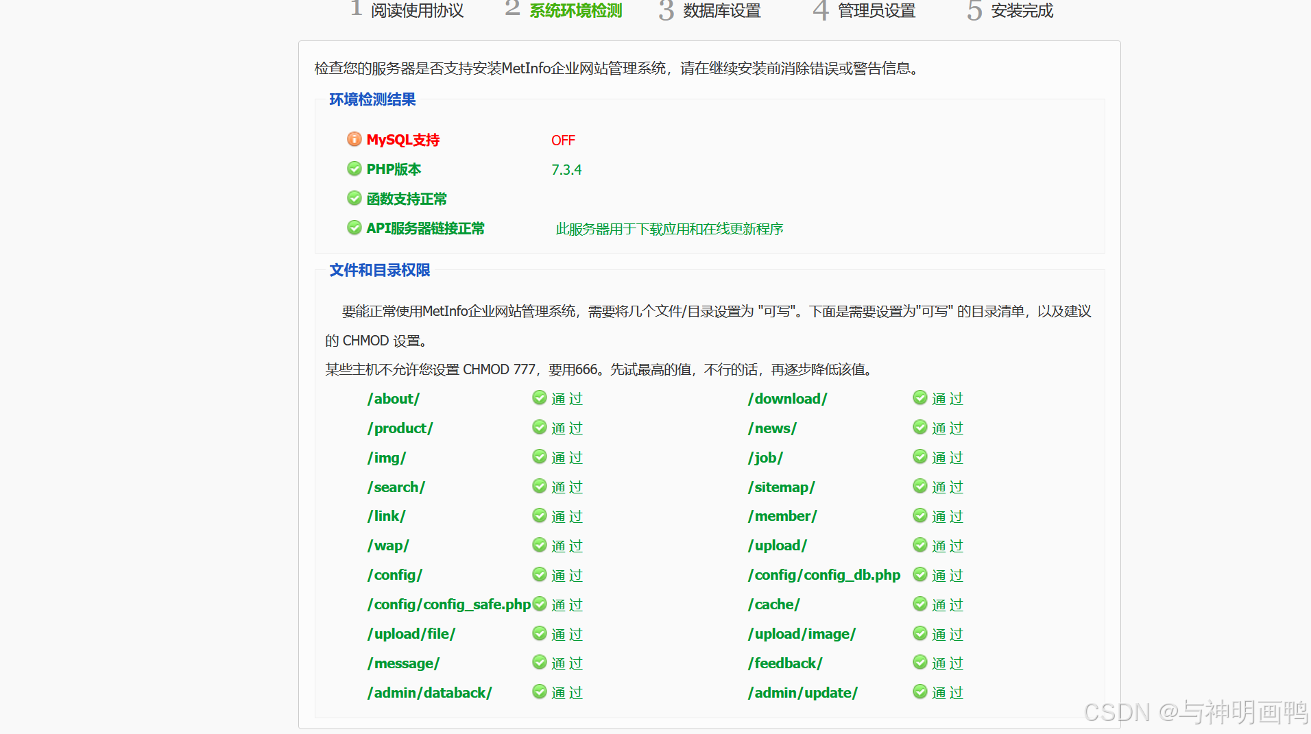
Task: Click the pass check icon for /img/
Action: click(540, 456)
